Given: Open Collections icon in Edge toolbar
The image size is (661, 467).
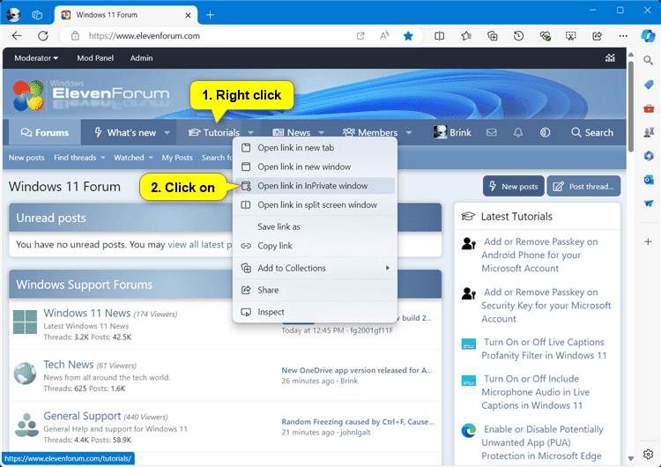Looking at the screenshot, I should [x=493, y=36].
